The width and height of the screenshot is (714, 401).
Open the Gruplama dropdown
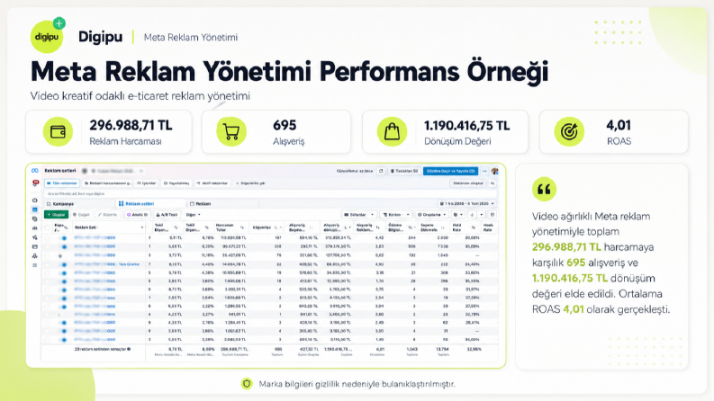click(x=431, y=215)
